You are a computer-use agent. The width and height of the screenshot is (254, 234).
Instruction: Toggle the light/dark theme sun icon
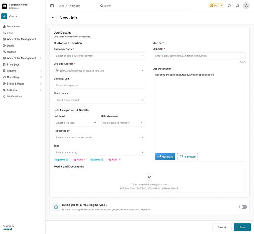[229, 6]
